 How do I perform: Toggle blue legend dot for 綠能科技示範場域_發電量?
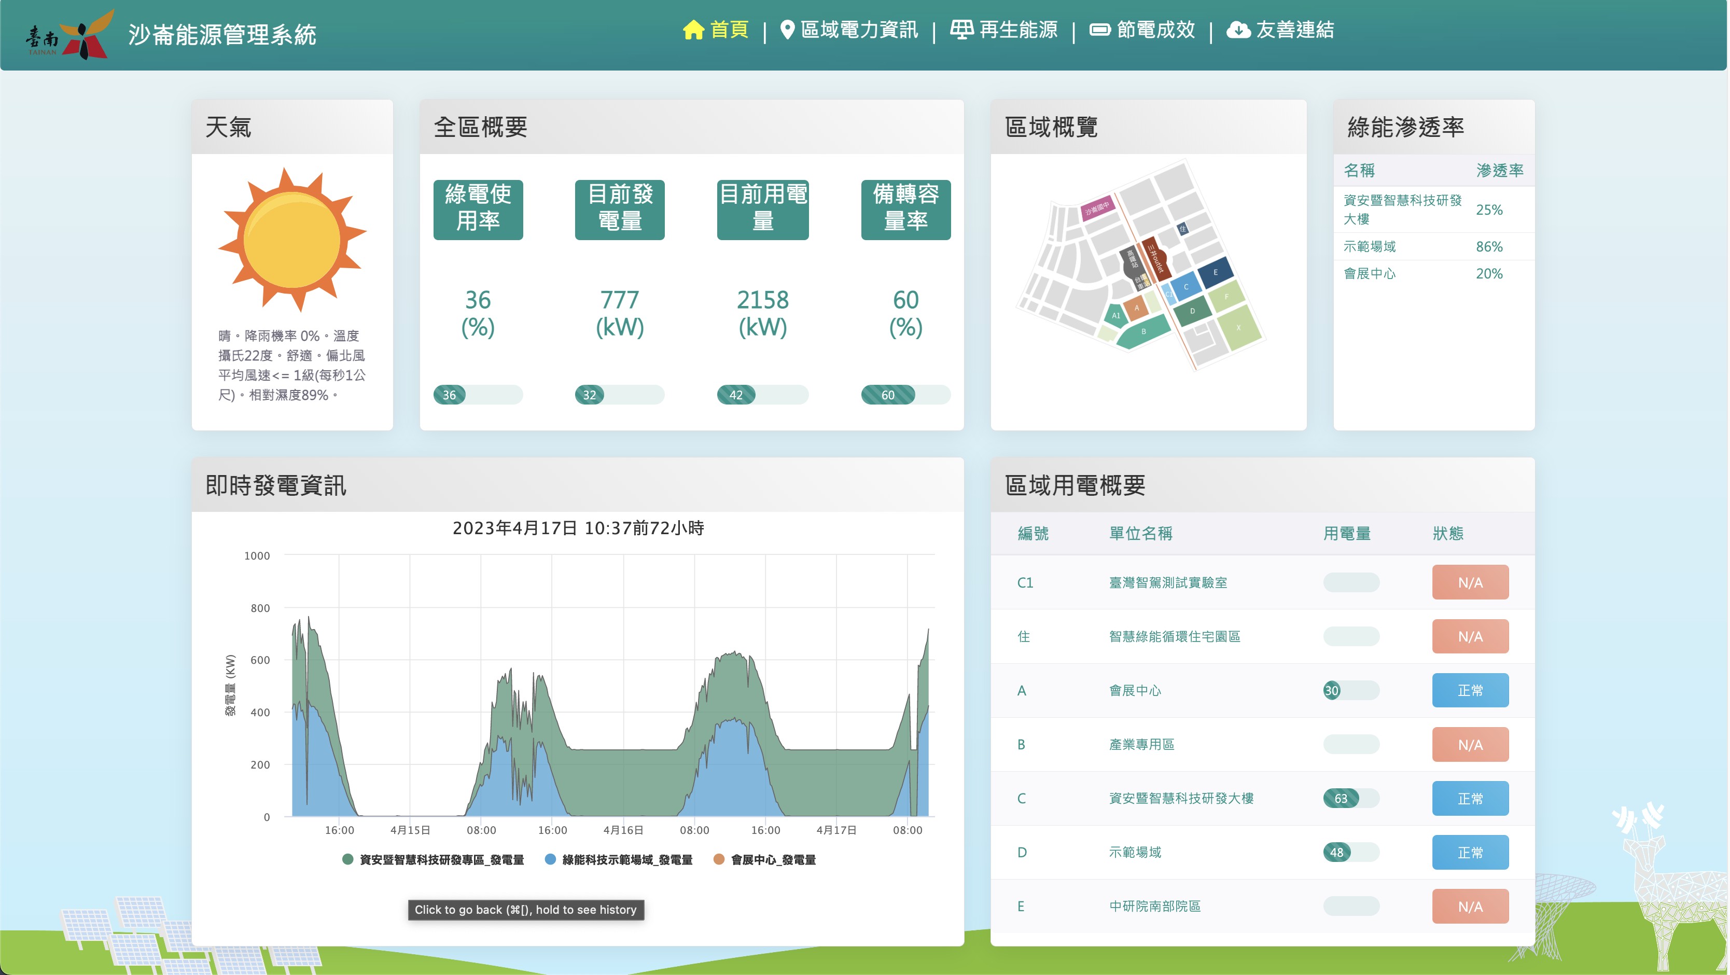click(x=550, y=859)
